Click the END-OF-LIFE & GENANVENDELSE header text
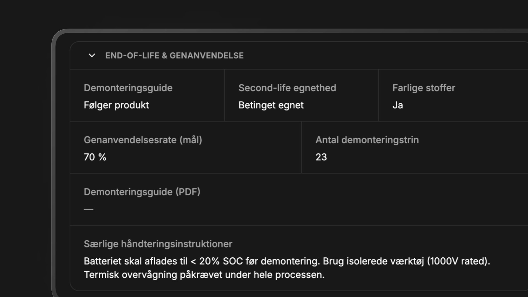Image resolution: width=528 pixels, height=297 pixels. click(x=174, y=56)
